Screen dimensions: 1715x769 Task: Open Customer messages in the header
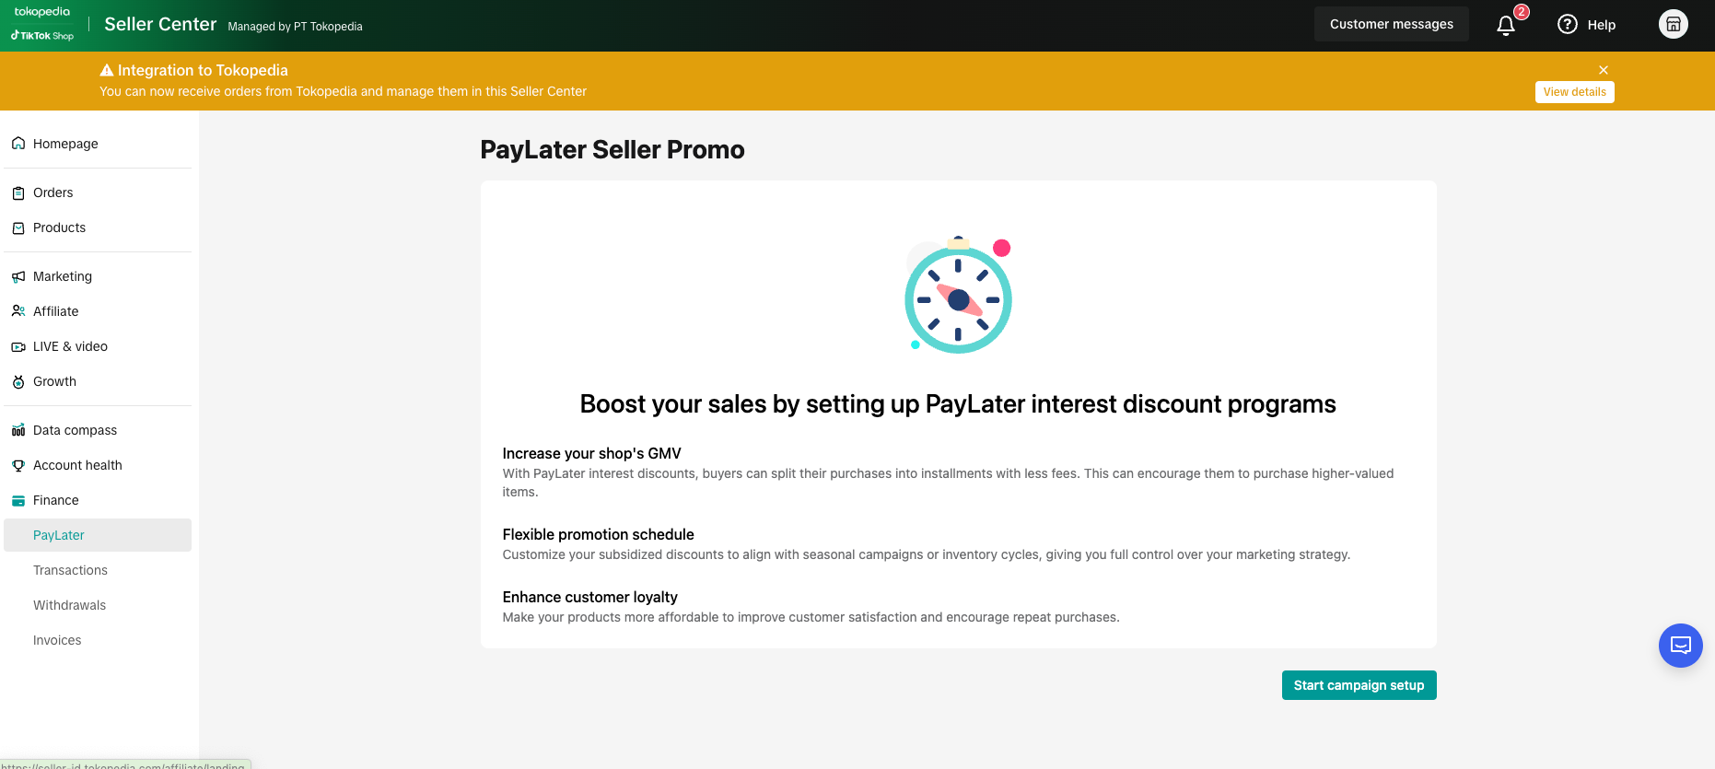pyautogui.click(x=1391, y=25)
